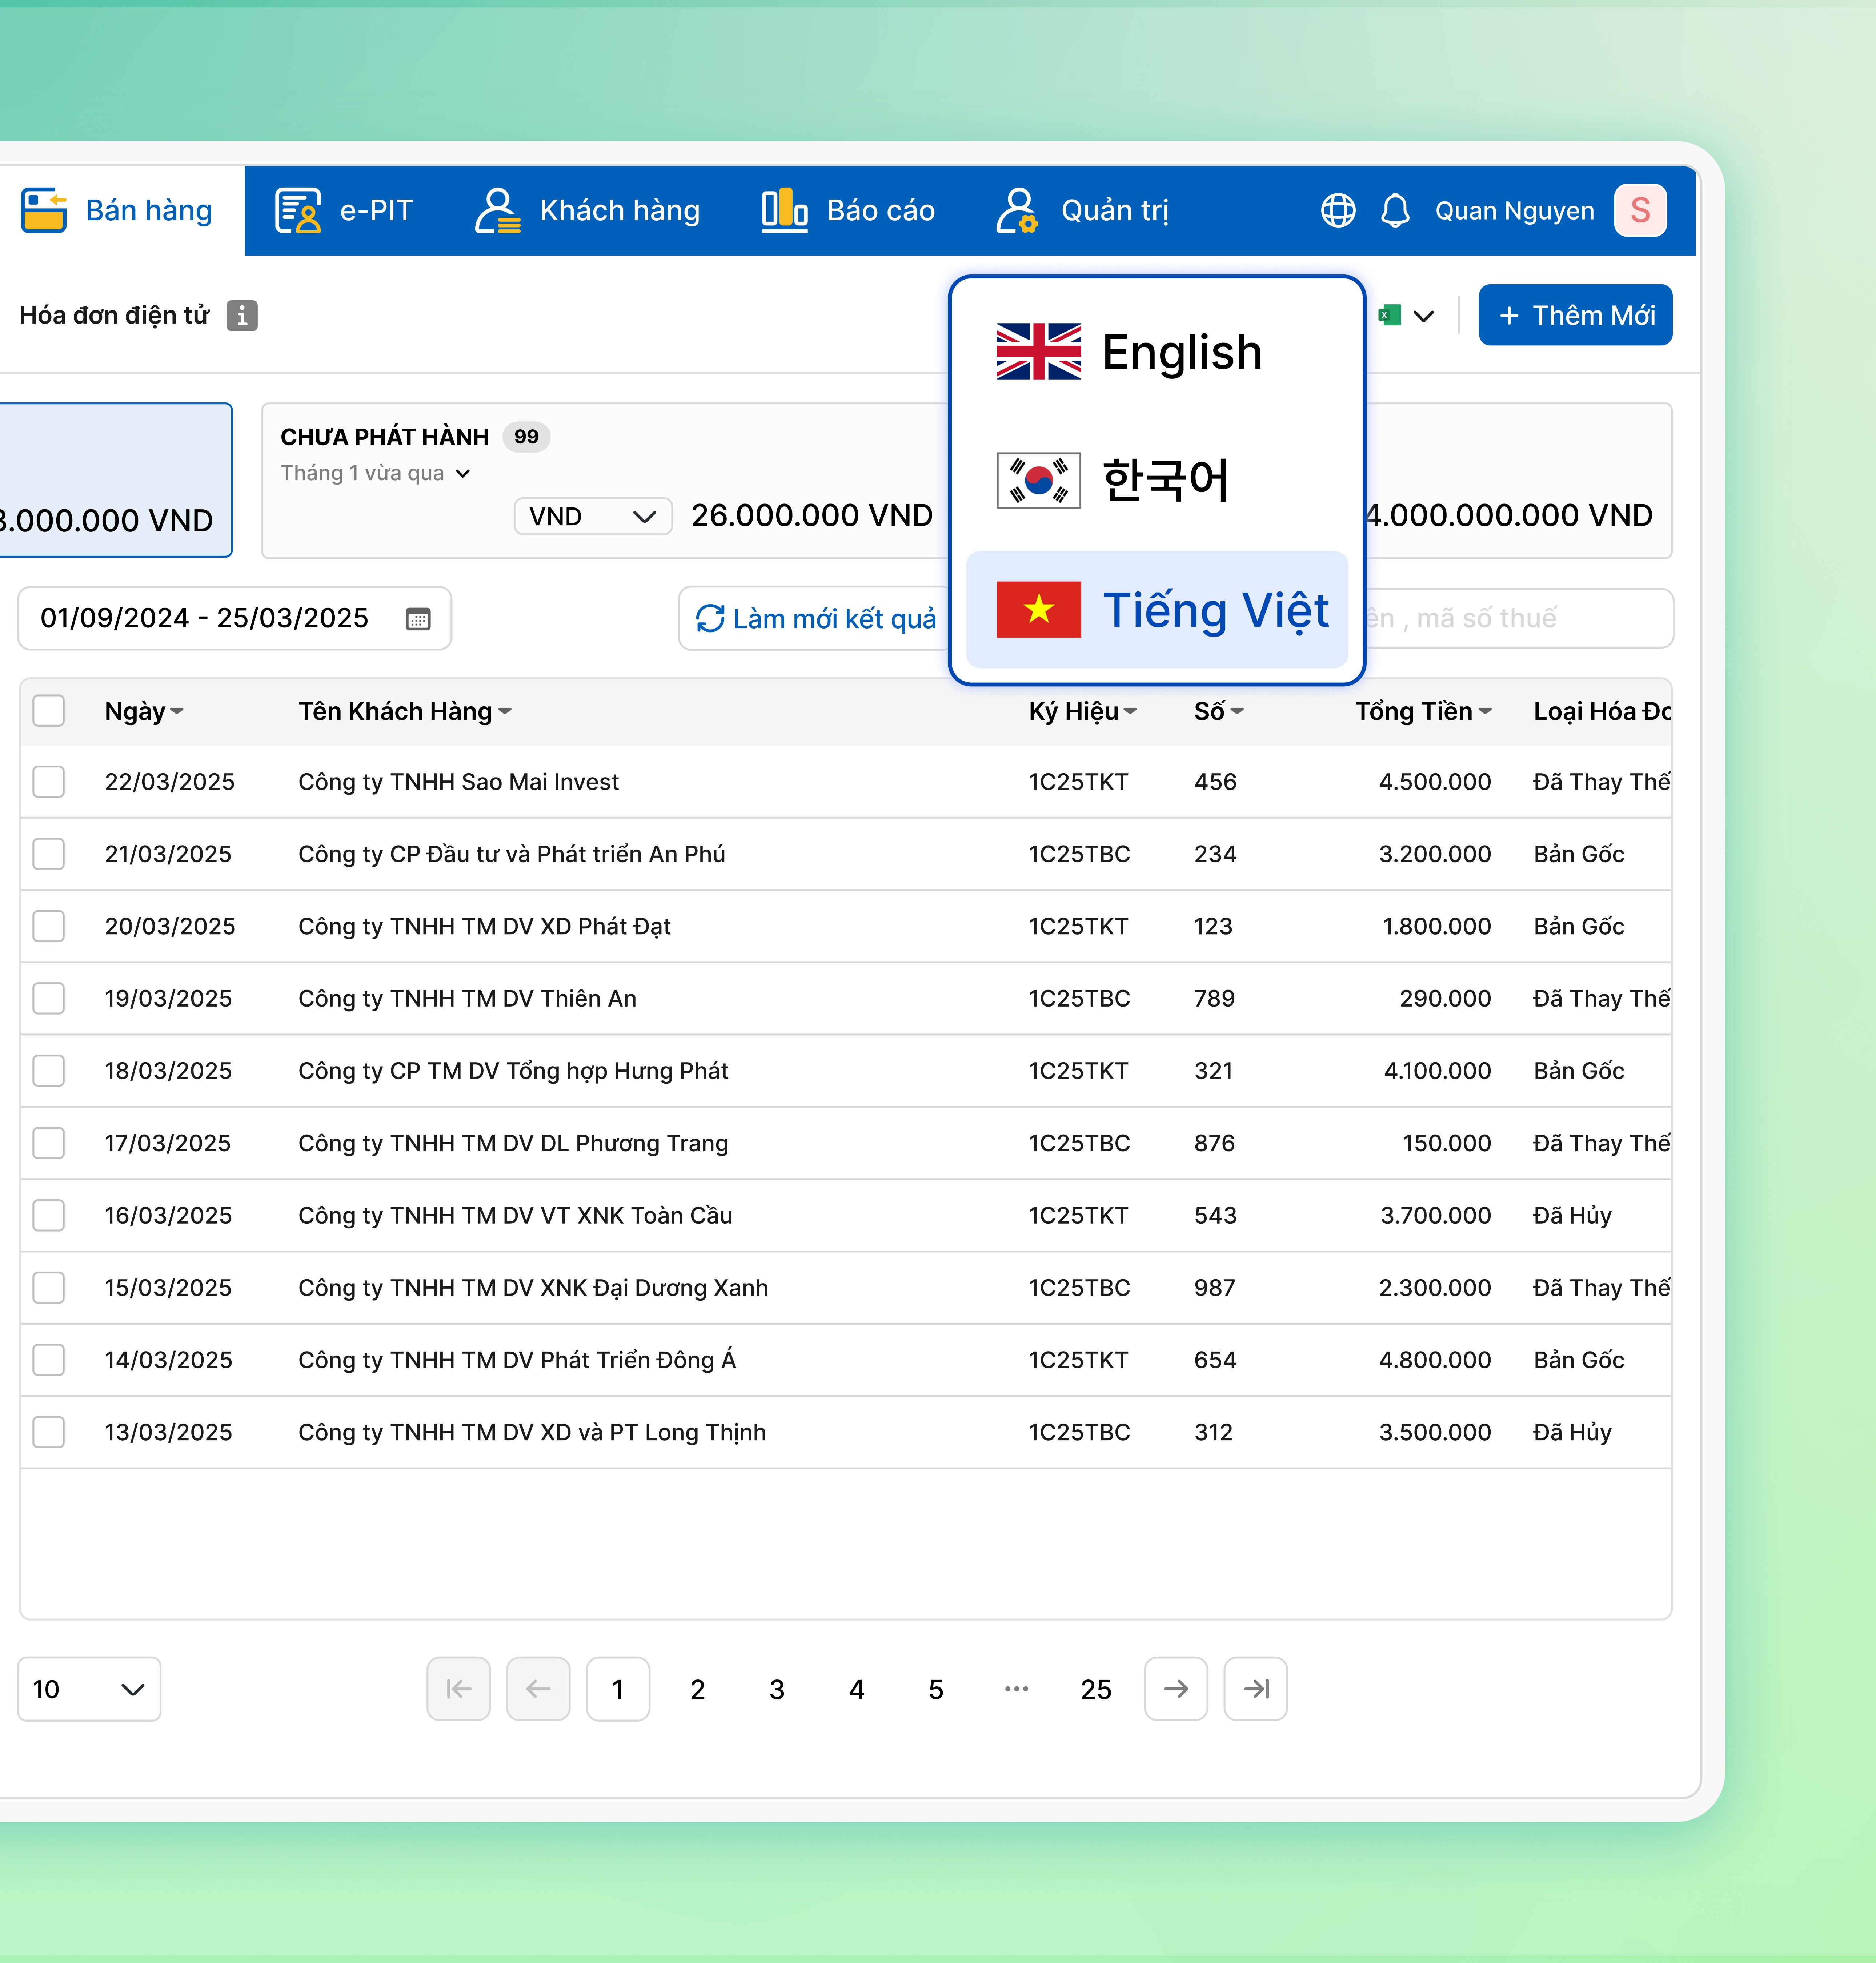Expand the Tháng 1 vừa qua period selector
Image resolution: width=1876 pixels, height=1963 pixels.
point(375,473)
